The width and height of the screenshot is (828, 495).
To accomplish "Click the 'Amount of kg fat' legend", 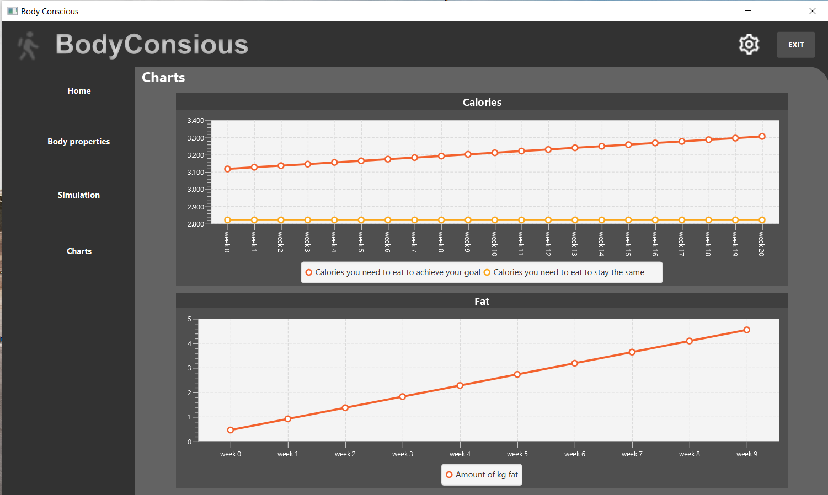I will [x=482, y=475].
